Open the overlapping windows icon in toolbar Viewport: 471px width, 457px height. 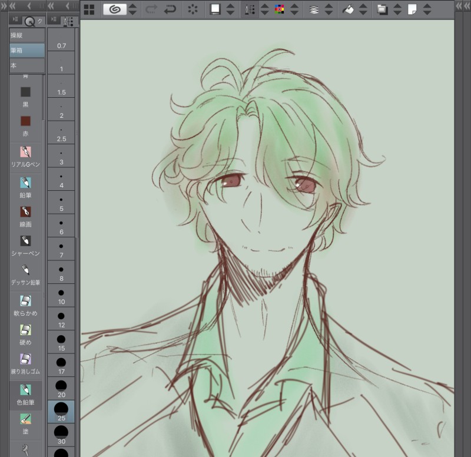pos(382,9)
